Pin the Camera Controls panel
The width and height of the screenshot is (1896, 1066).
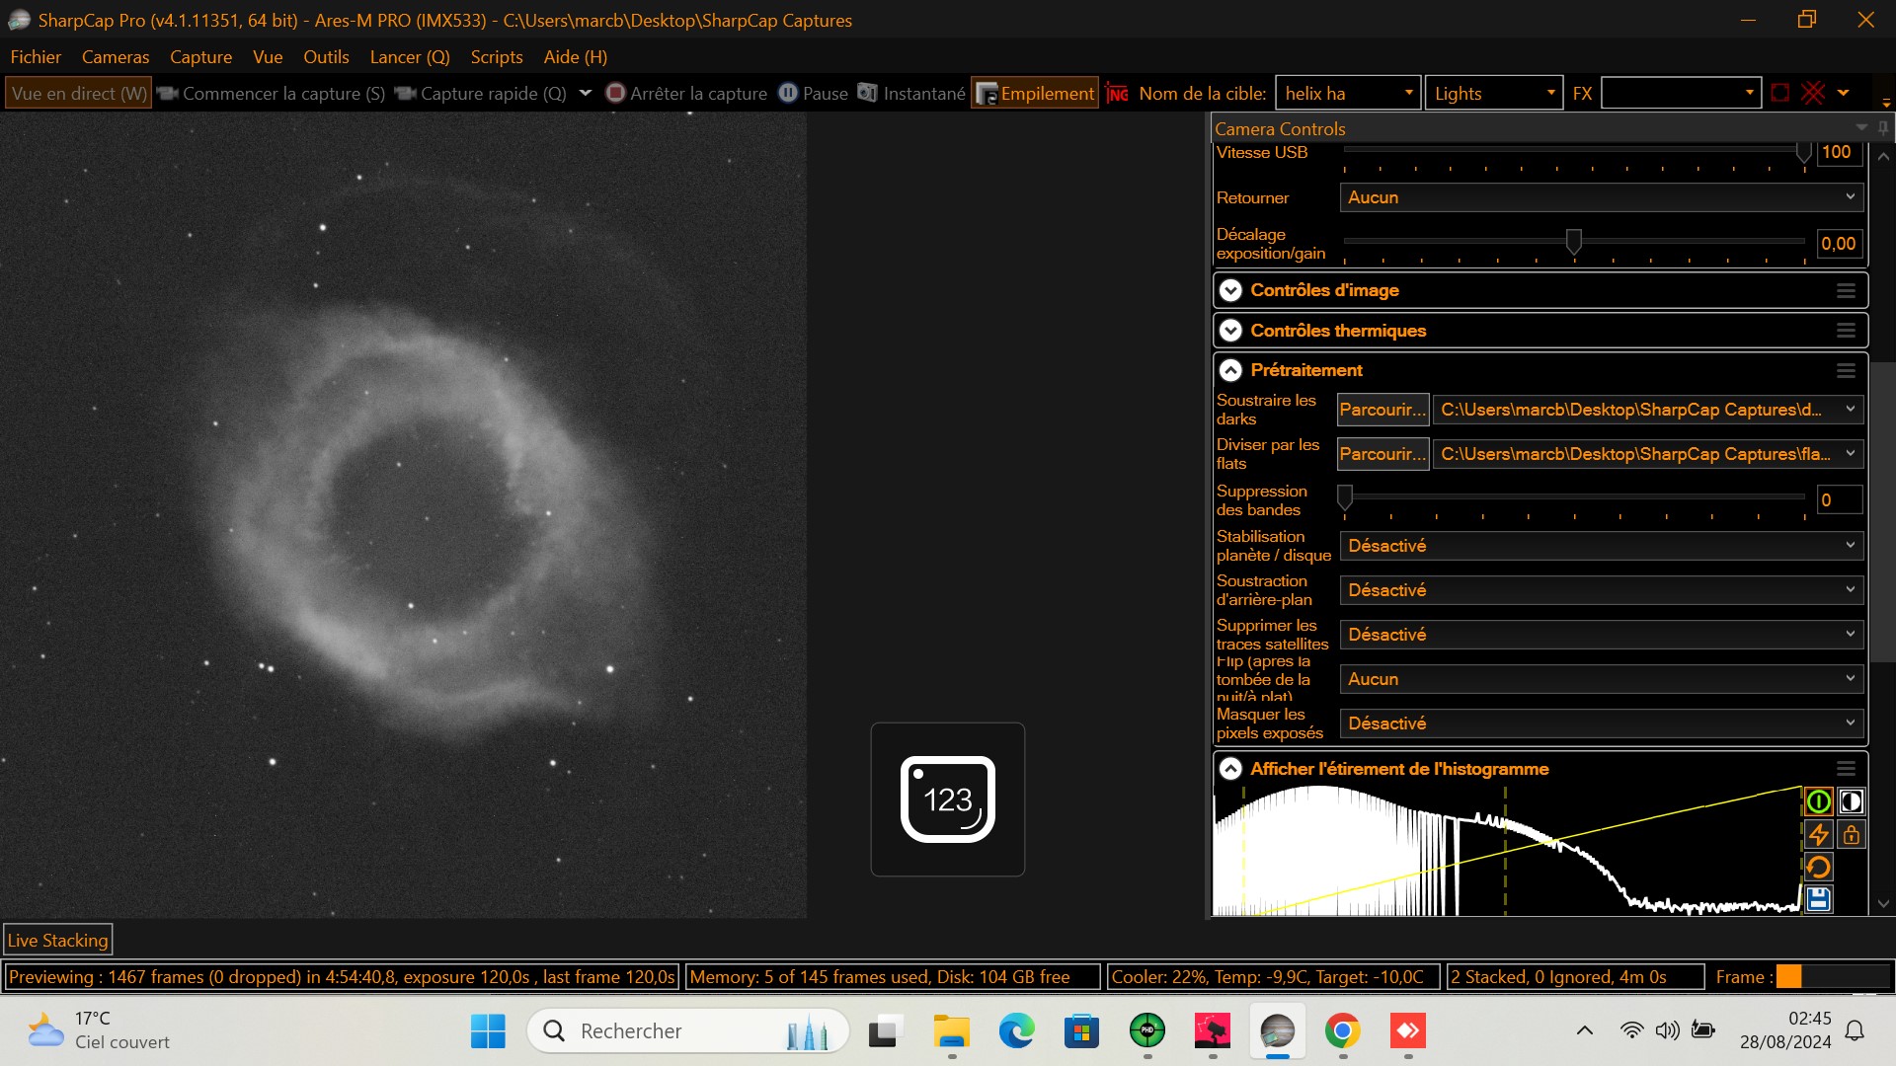tap(1883, 128)
